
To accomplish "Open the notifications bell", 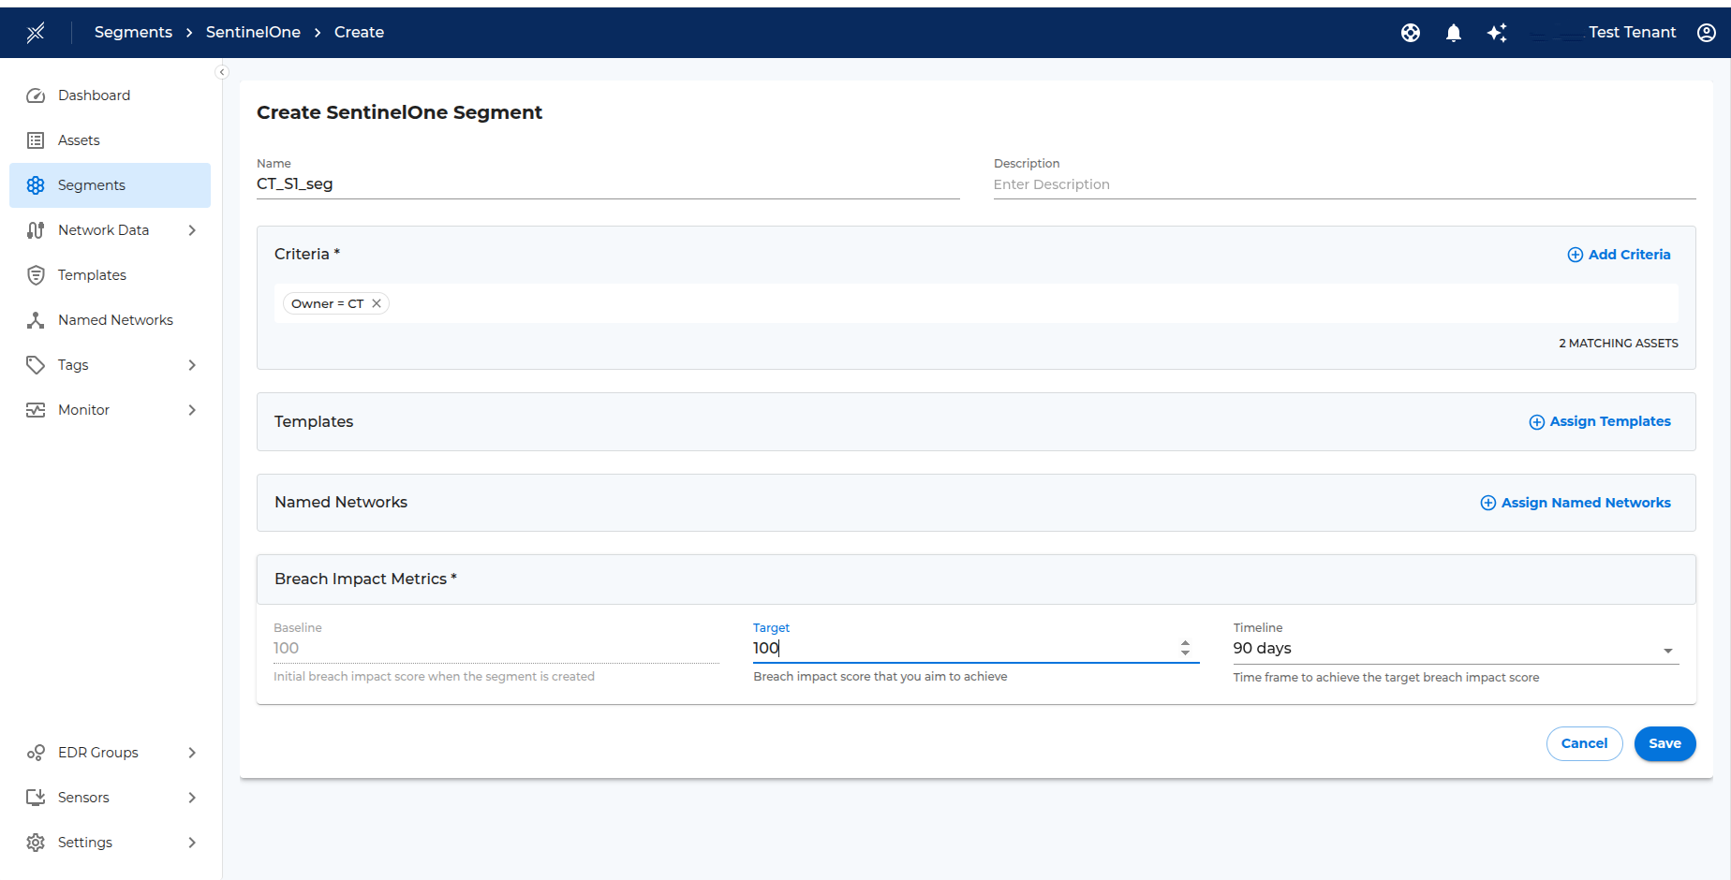I will point(1453,32).
